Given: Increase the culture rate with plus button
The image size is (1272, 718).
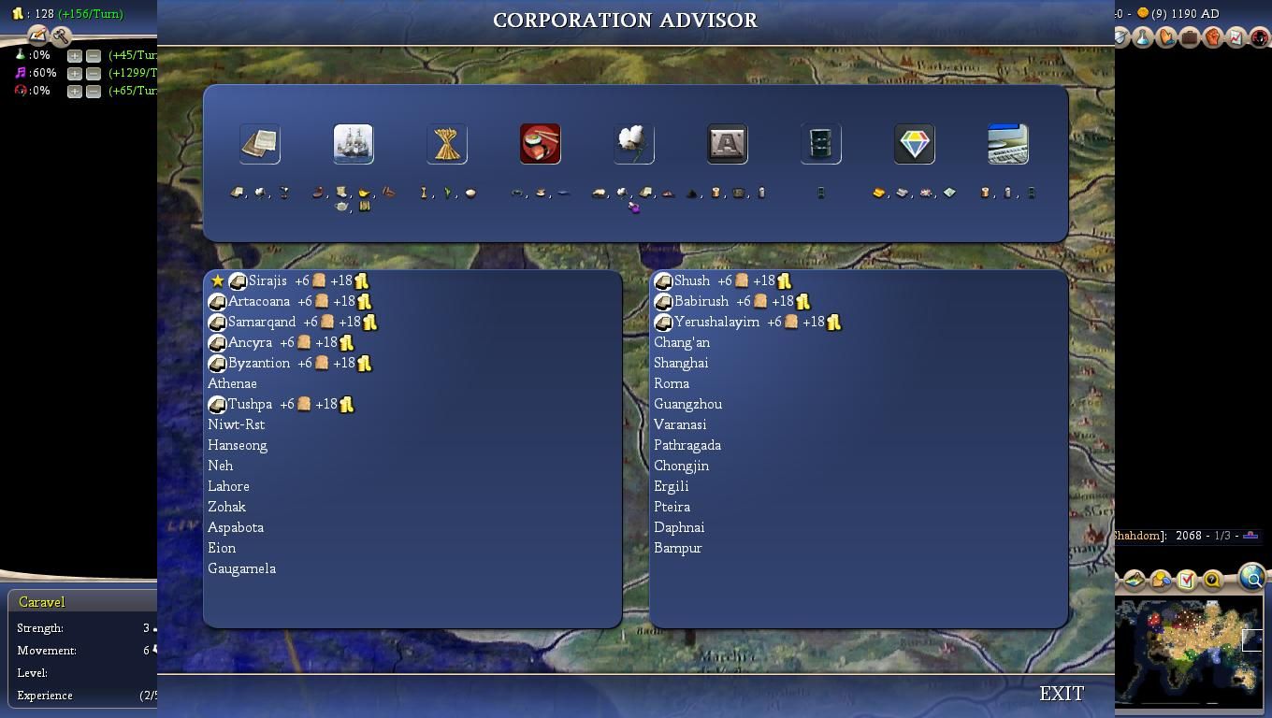Looking at the screenshot, I should [x=75, y=73].
